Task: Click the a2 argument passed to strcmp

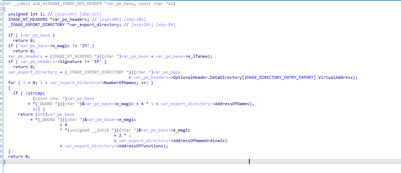Action: point(36,109)
